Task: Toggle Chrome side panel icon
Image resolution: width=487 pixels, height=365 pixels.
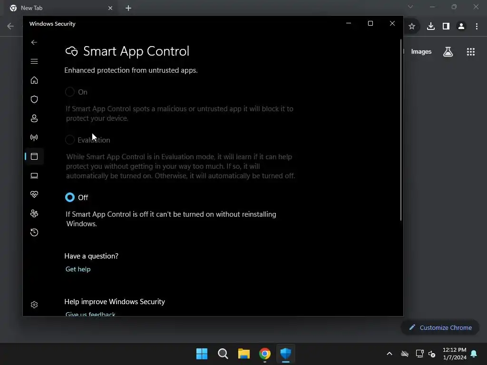Action: point(446,27)
